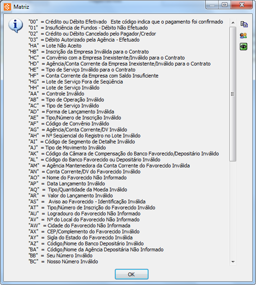Screen dimensions: 256x285
Task: Click the two-users icon
Action: 244,36
